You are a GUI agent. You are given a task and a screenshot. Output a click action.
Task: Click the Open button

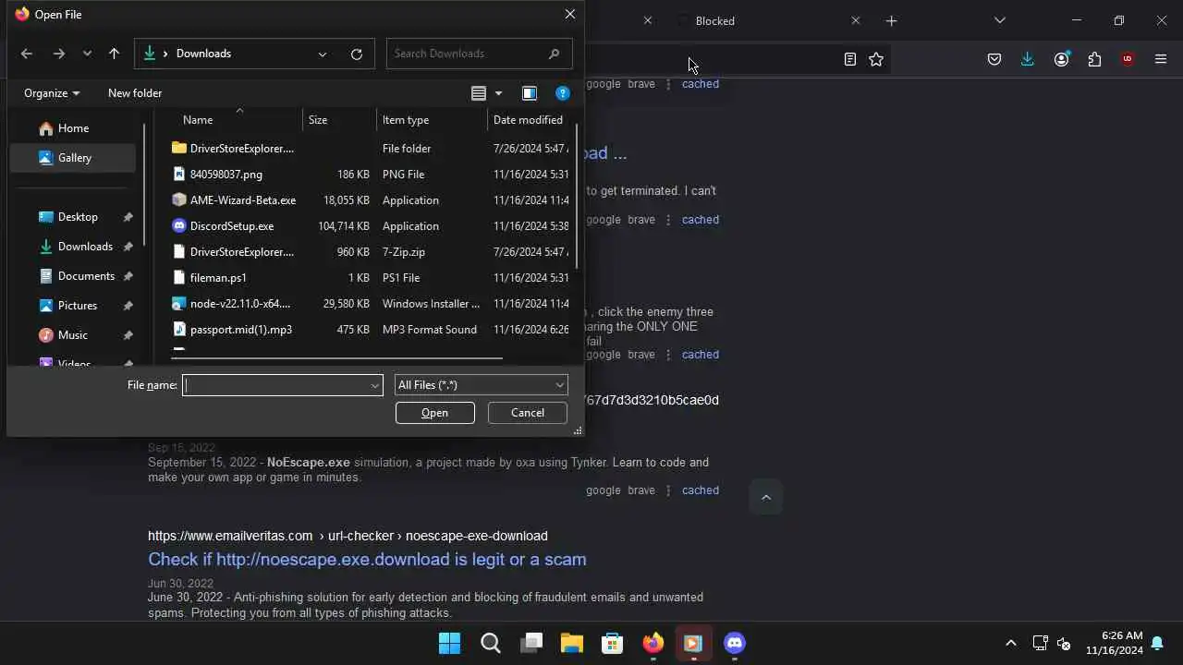click(x=435, y=413)
